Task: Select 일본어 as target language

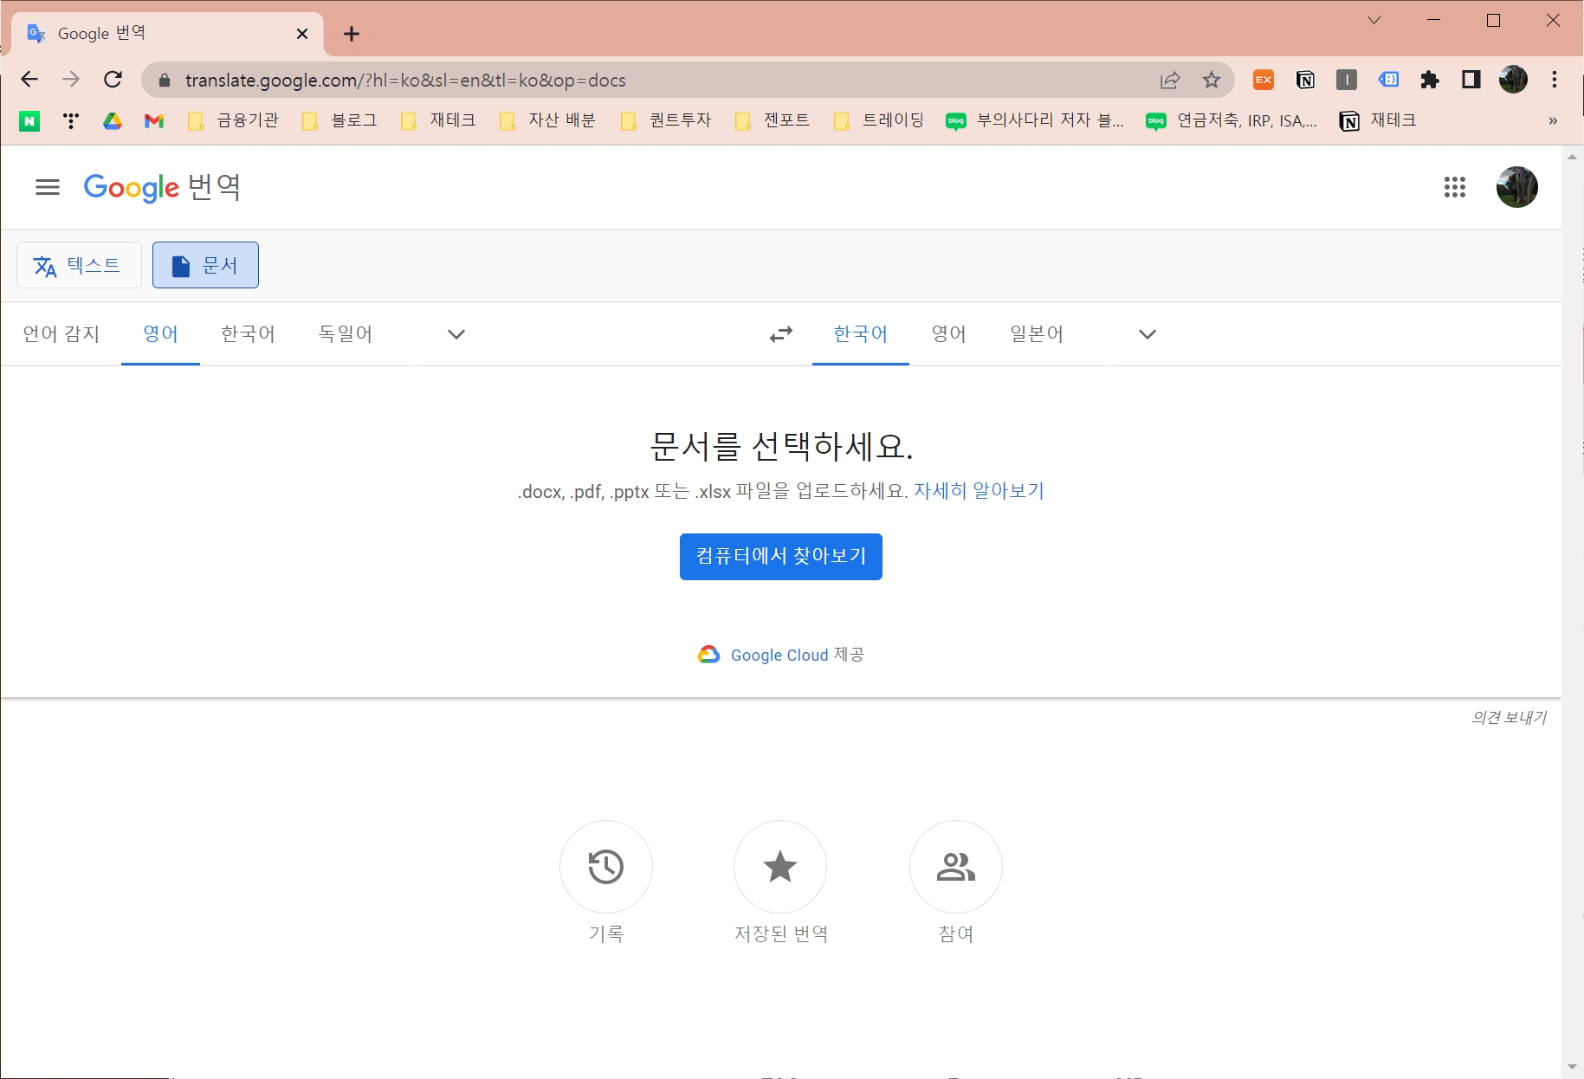Action: (1037, 334)
